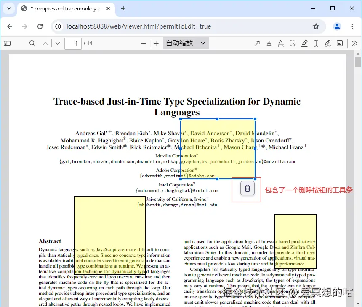
Task: Go to next page arrow
Action: tap(58, 43)
